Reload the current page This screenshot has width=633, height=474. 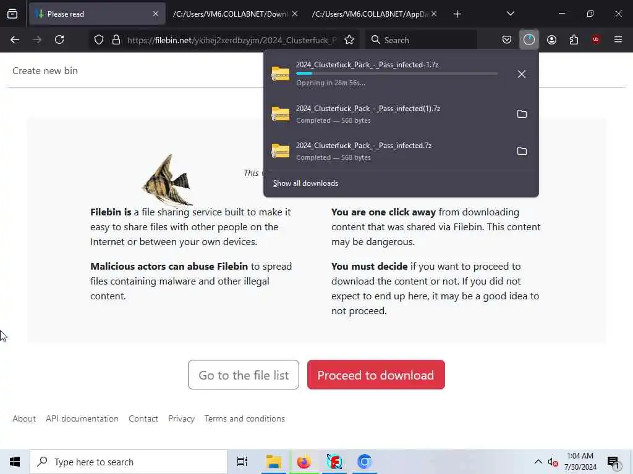click(59, 40)
